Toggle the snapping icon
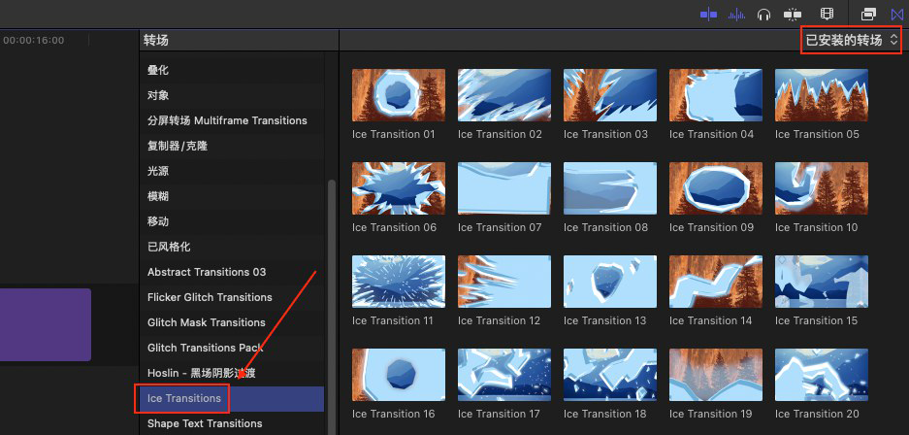909x435 pixels. (793, 14)
